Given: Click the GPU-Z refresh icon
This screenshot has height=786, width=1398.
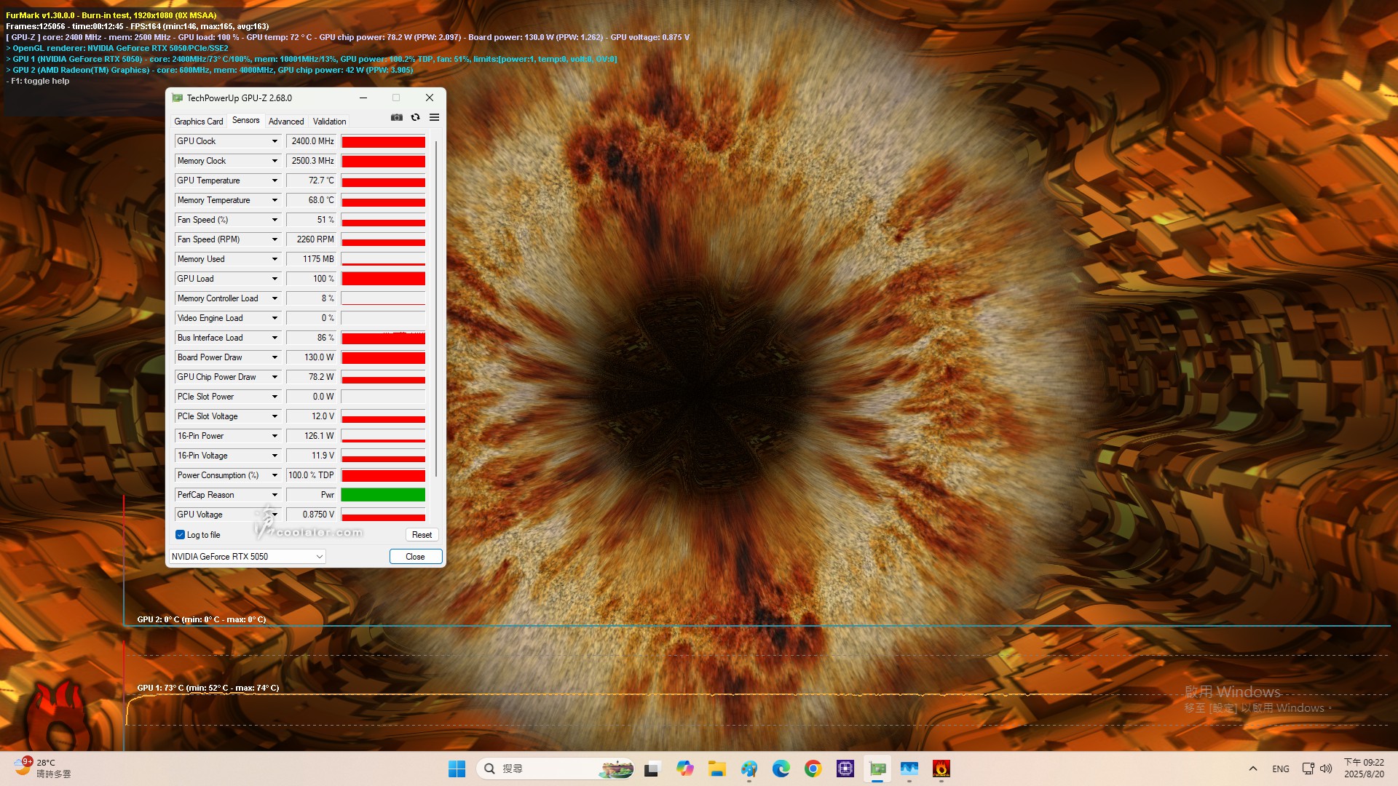Looking at the screenshot, I should [x=415, y=117].
